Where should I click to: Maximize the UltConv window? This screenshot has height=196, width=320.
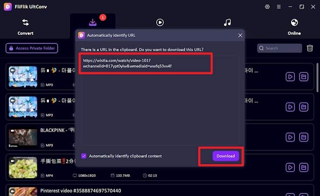[302, 7]
